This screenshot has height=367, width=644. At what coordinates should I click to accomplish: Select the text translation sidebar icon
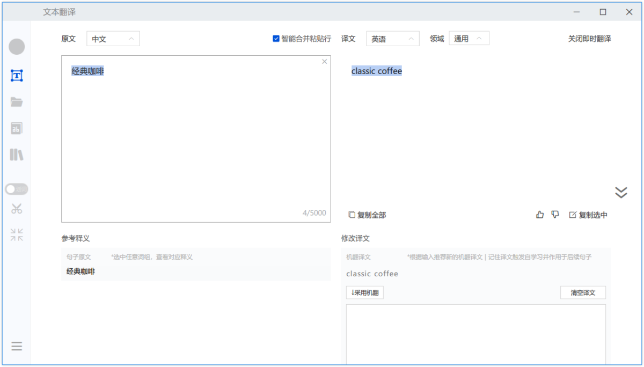click(17, 76)
